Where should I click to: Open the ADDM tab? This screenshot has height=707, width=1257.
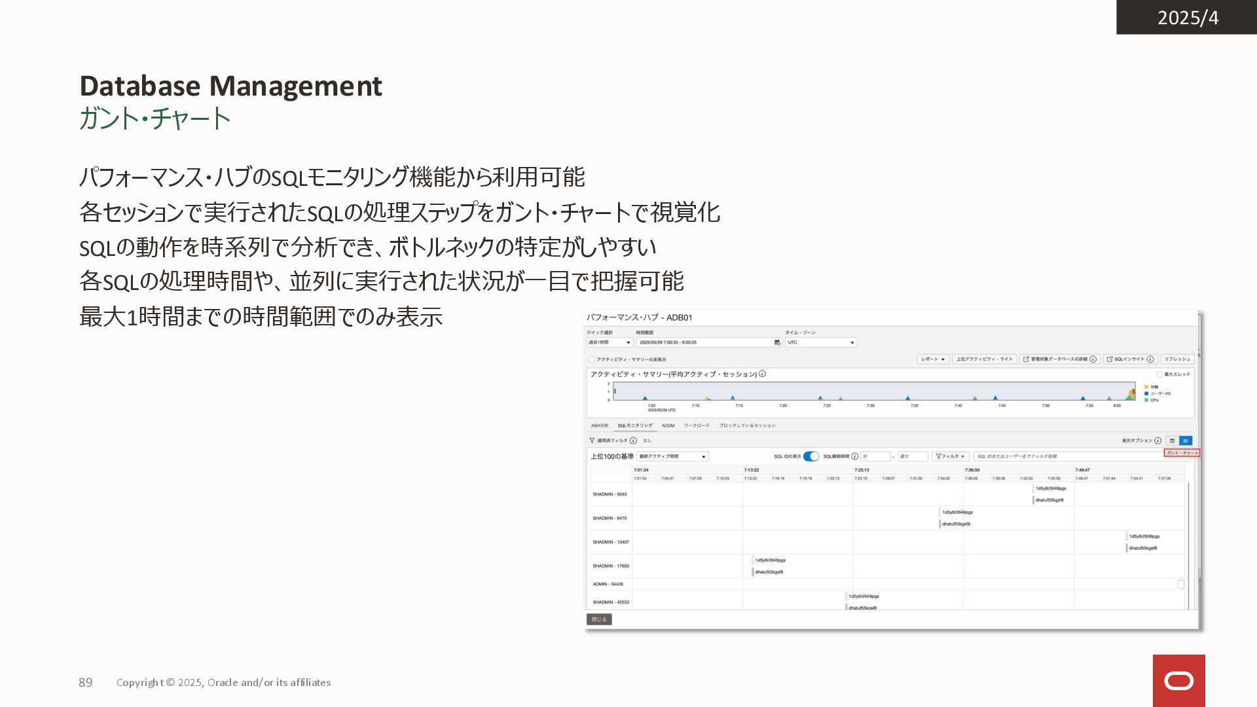[x=668, y=426]
